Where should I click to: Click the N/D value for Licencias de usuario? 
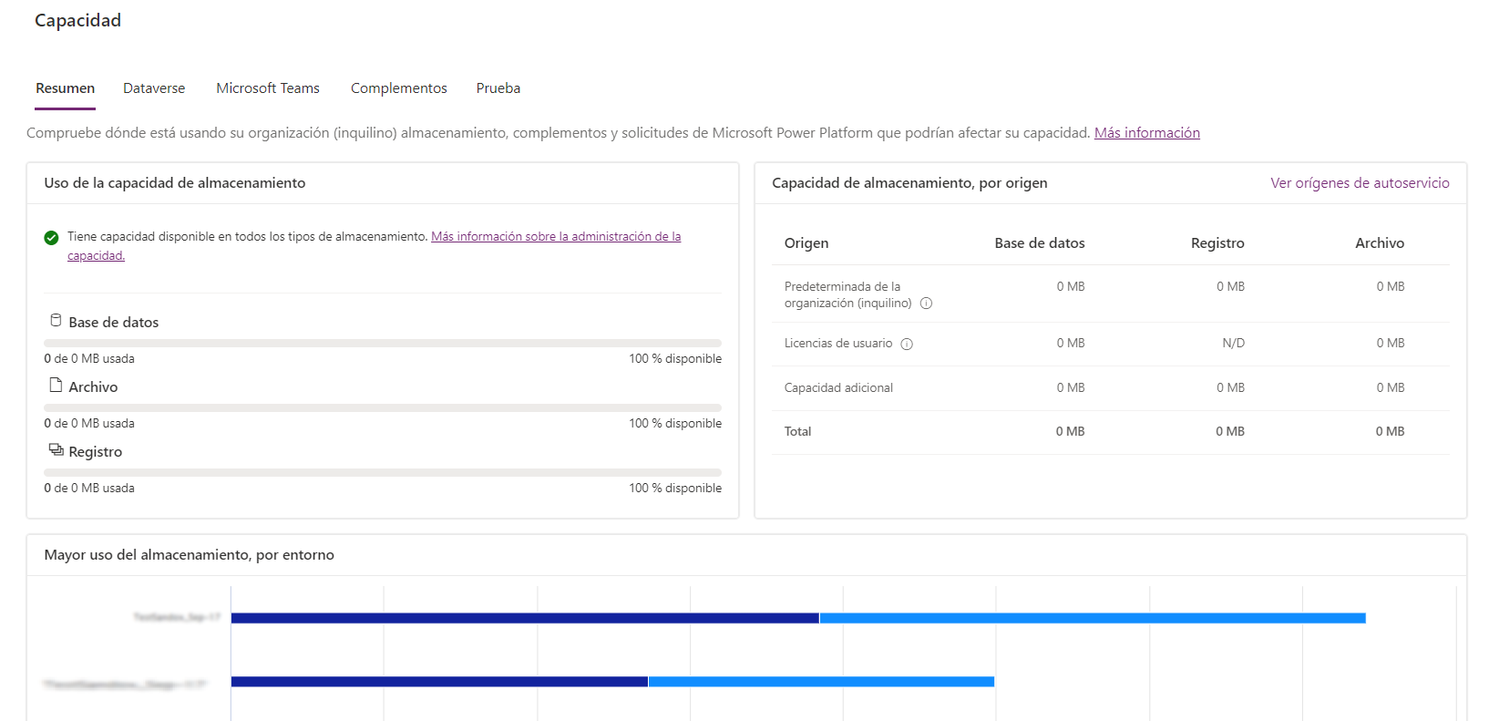pyautogui.click(x=1233, y=344)
